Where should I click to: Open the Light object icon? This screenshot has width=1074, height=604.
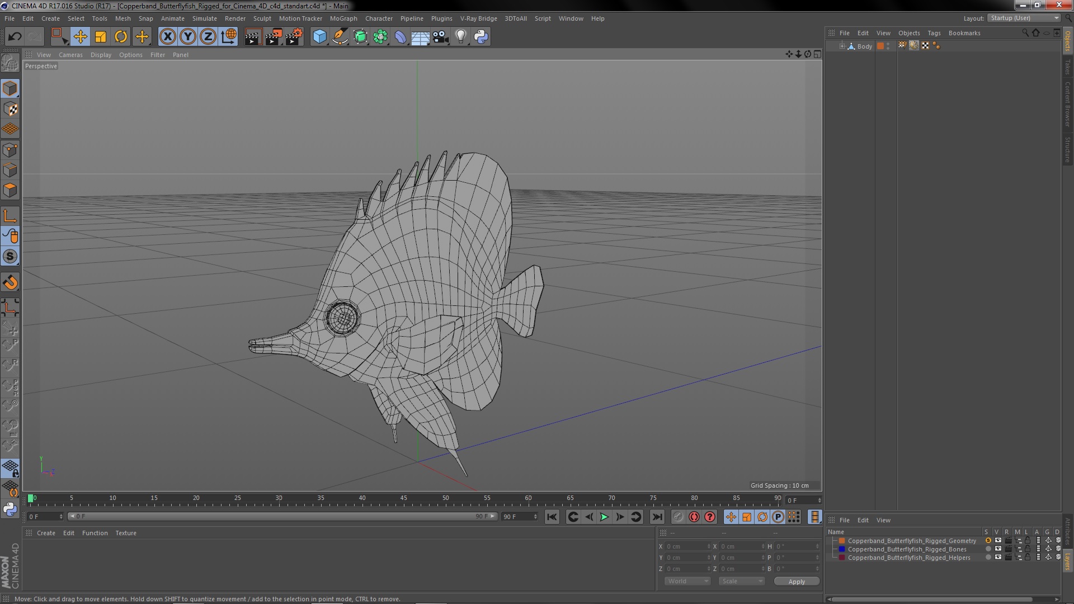[x=460, y=37]
